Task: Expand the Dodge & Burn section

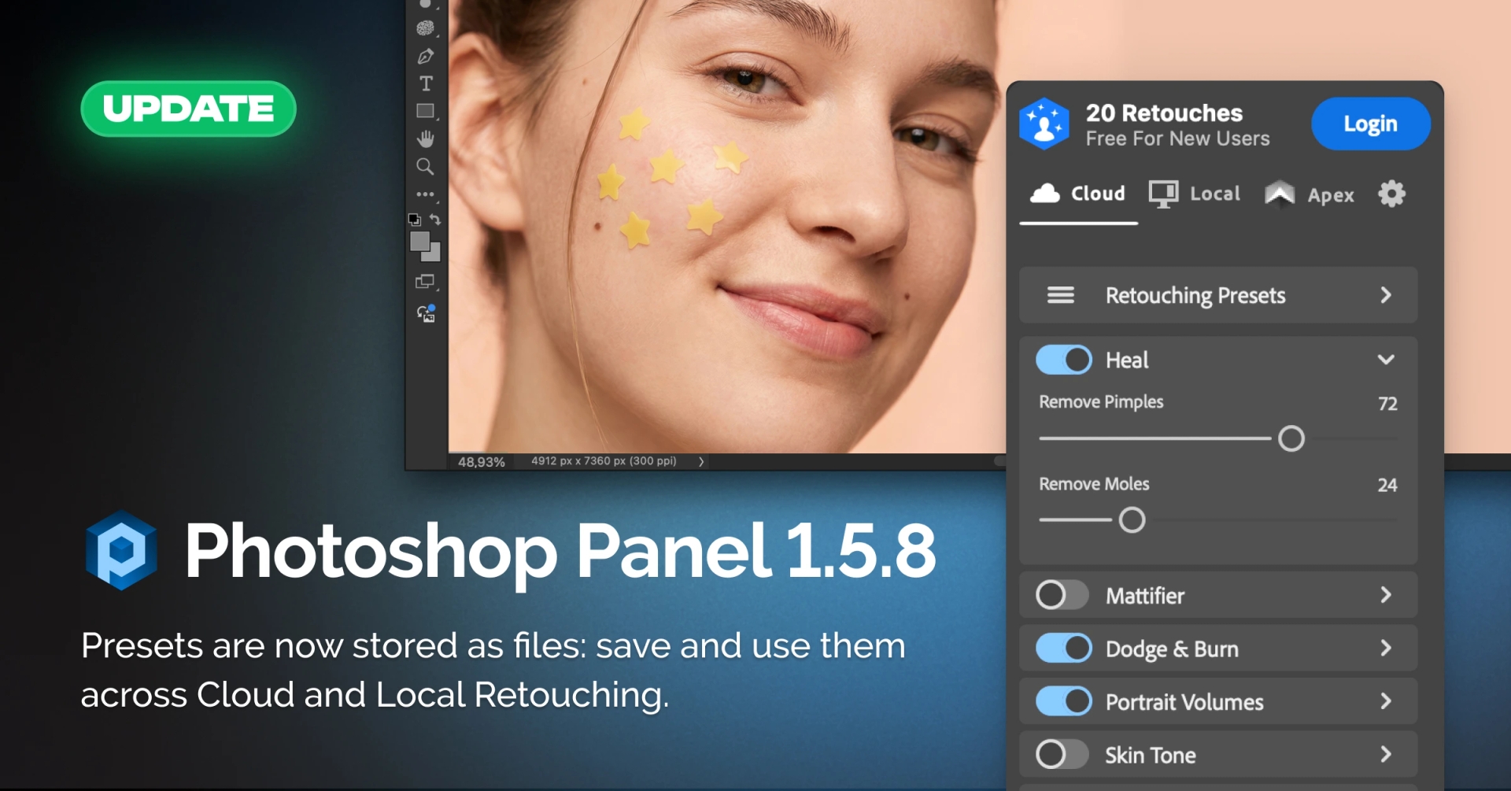Action: tap(1386, 649)
